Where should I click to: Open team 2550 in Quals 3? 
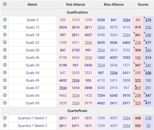click(101, 20)
